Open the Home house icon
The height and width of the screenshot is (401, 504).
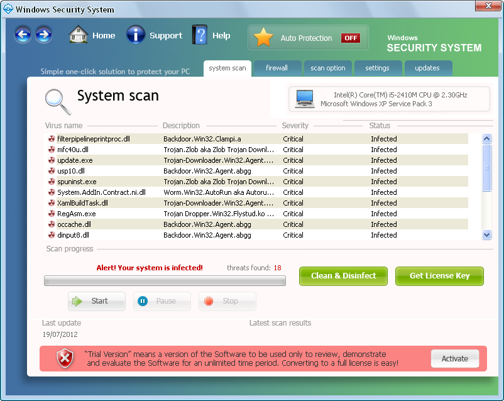79,35
